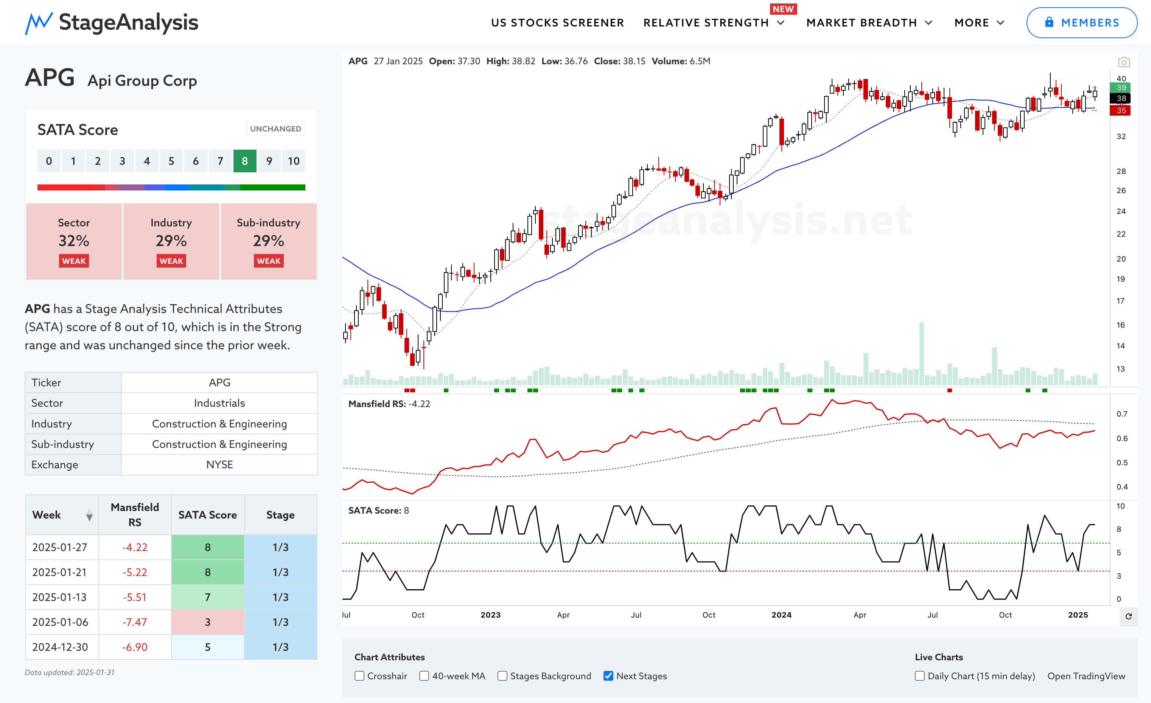Image resolution: width=1151 pixels, height=703 pixels.
Task: Click the Sub-industry 29% Weak card
Action: point(269,241)
